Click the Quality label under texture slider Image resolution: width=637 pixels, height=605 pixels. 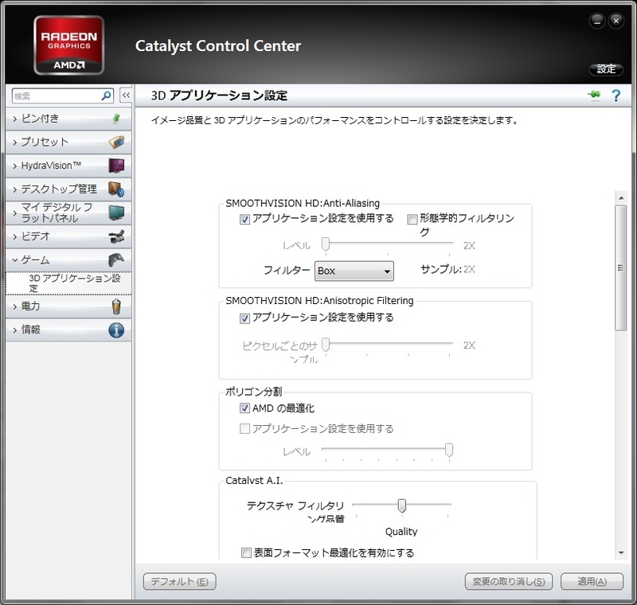click(x=401, y=532)
